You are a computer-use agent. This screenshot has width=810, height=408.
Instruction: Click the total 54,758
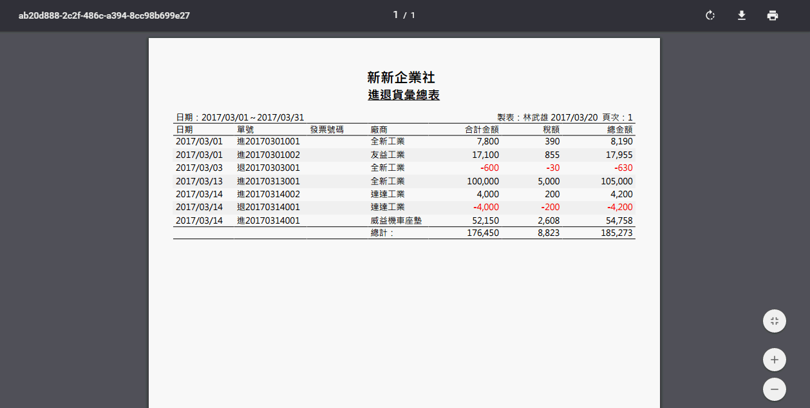[619, 220]
